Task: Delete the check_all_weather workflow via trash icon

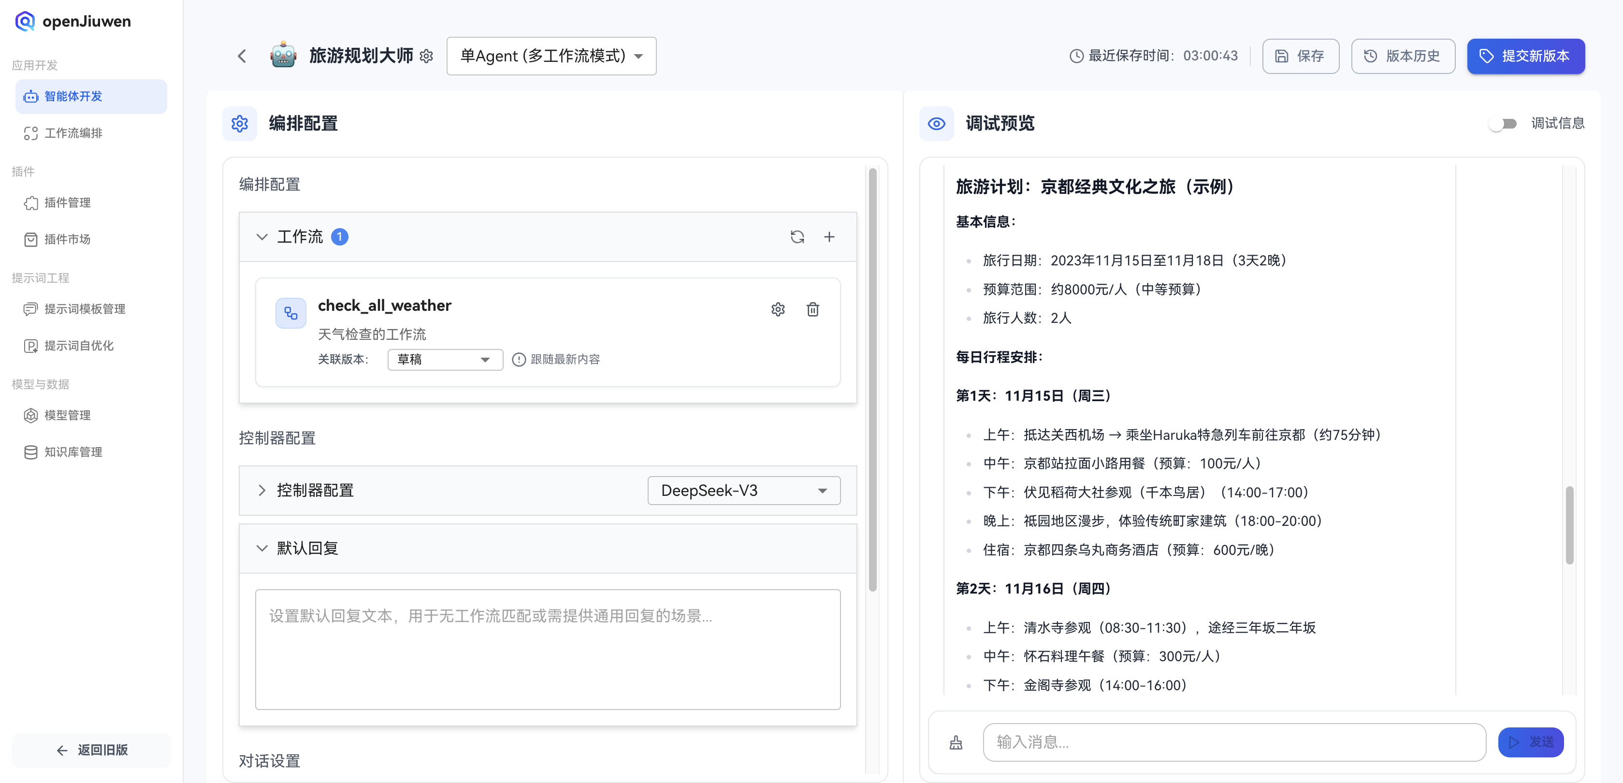Action: pyautogui.click(x=813, y=309)
